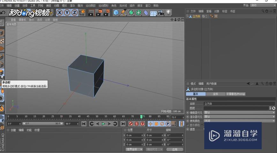277x153 pixels.
Task: Click the 图层 field arrow button
Action: click(x=270, y=108)
